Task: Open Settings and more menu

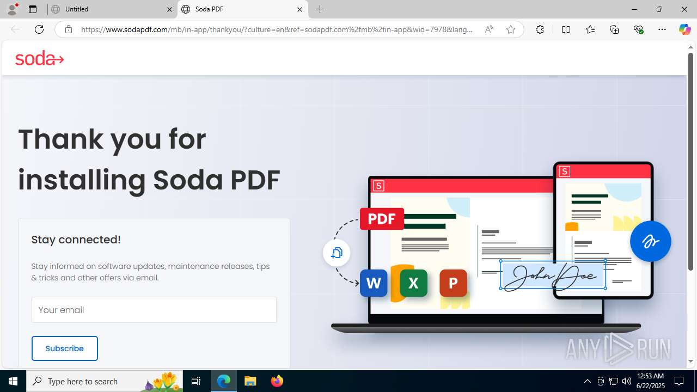Action: (x=662, y=29)
